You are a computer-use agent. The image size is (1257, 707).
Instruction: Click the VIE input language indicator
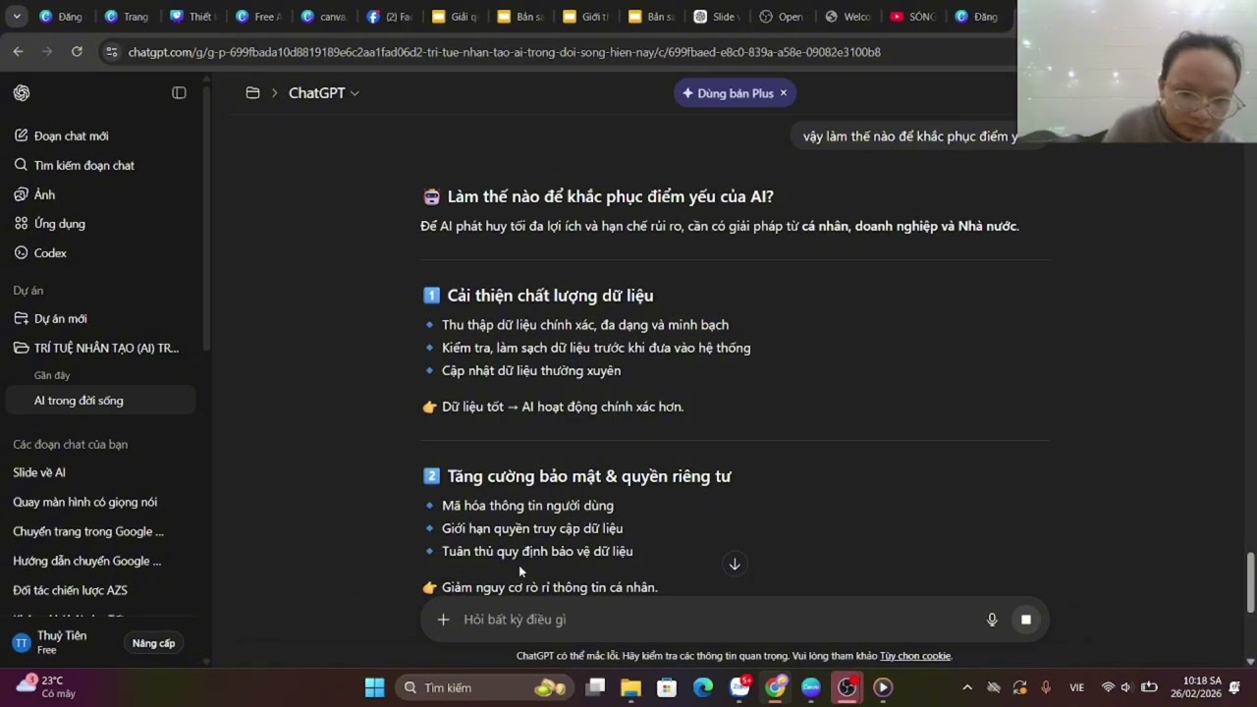click(x=1076, y=687)
